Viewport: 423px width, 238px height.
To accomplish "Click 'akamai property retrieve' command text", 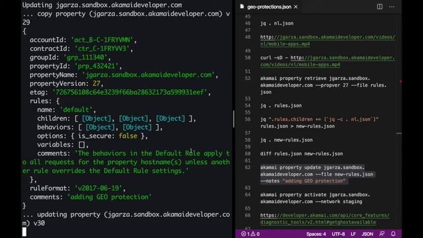I will pyautogui.click(x=323, y=85).
